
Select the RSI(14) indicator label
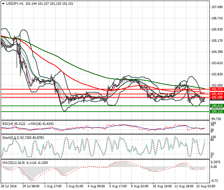[8, 123]
